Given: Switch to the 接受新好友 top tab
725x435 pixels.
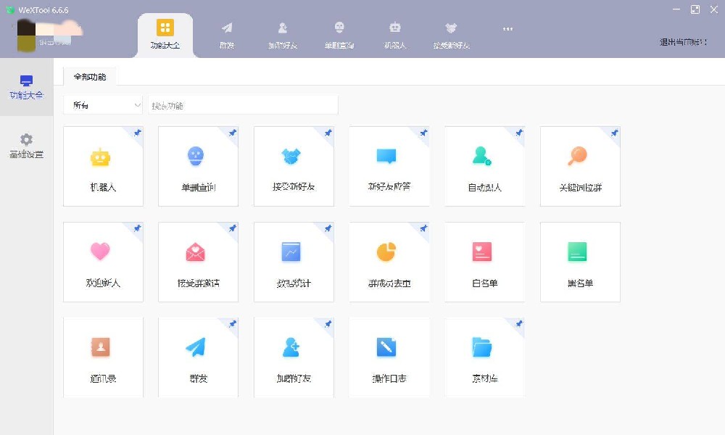Looking at the screenshot, I should (451, 34).
